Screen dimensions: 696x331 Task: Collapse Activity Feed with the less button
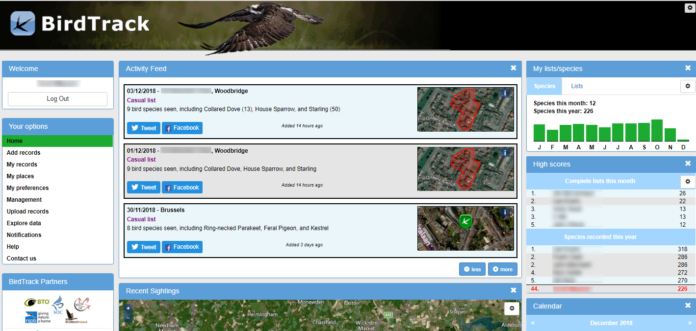(472, 269)
